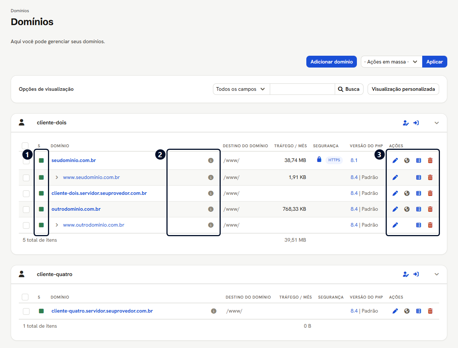Image resolution: width=458 pixels, height=348 pixels.
Task: Show info icon for outrodominio.com.br
Action: 211,209
